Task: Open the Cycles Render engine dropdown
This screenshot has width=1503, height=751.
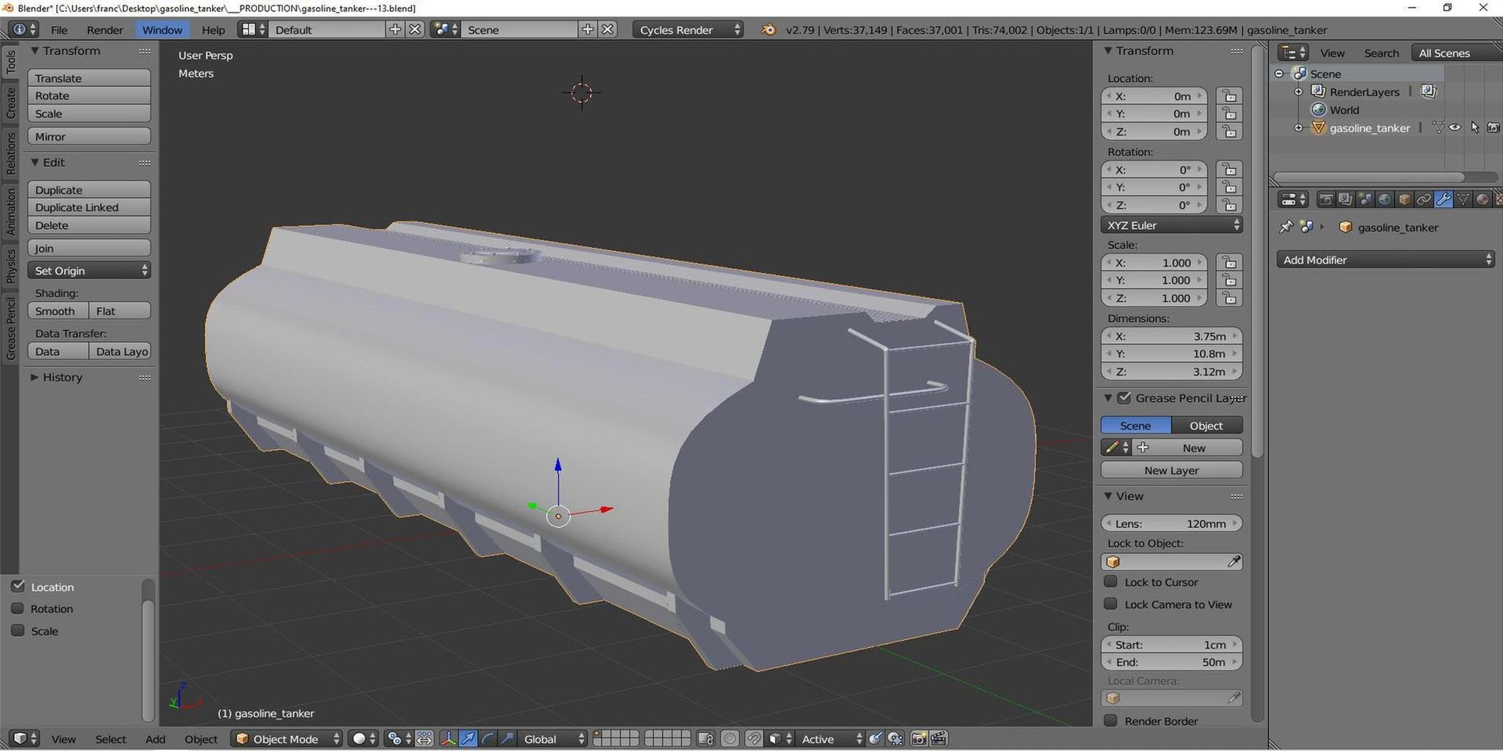Action: tap(688, 30)
